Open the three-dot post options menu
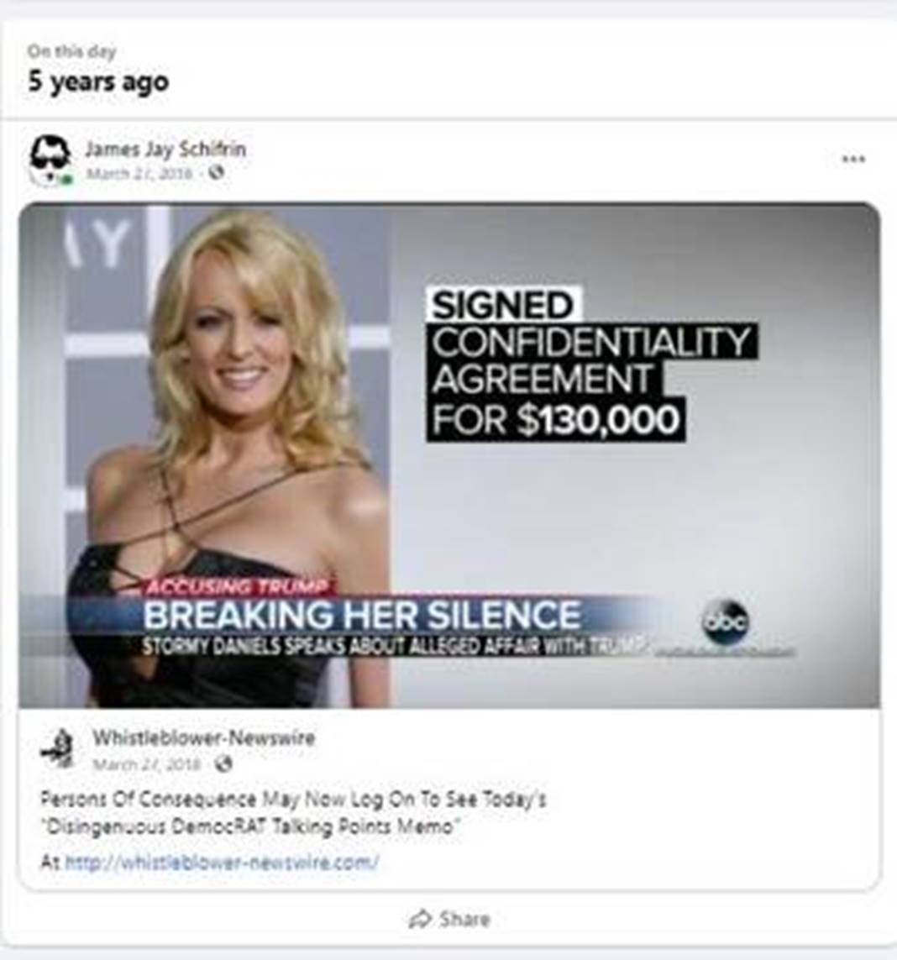Viewport: 897px width, 960px height. pos(853,160)
